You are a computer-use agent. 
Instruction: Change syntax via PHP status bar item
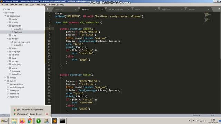tap(213, 115)
